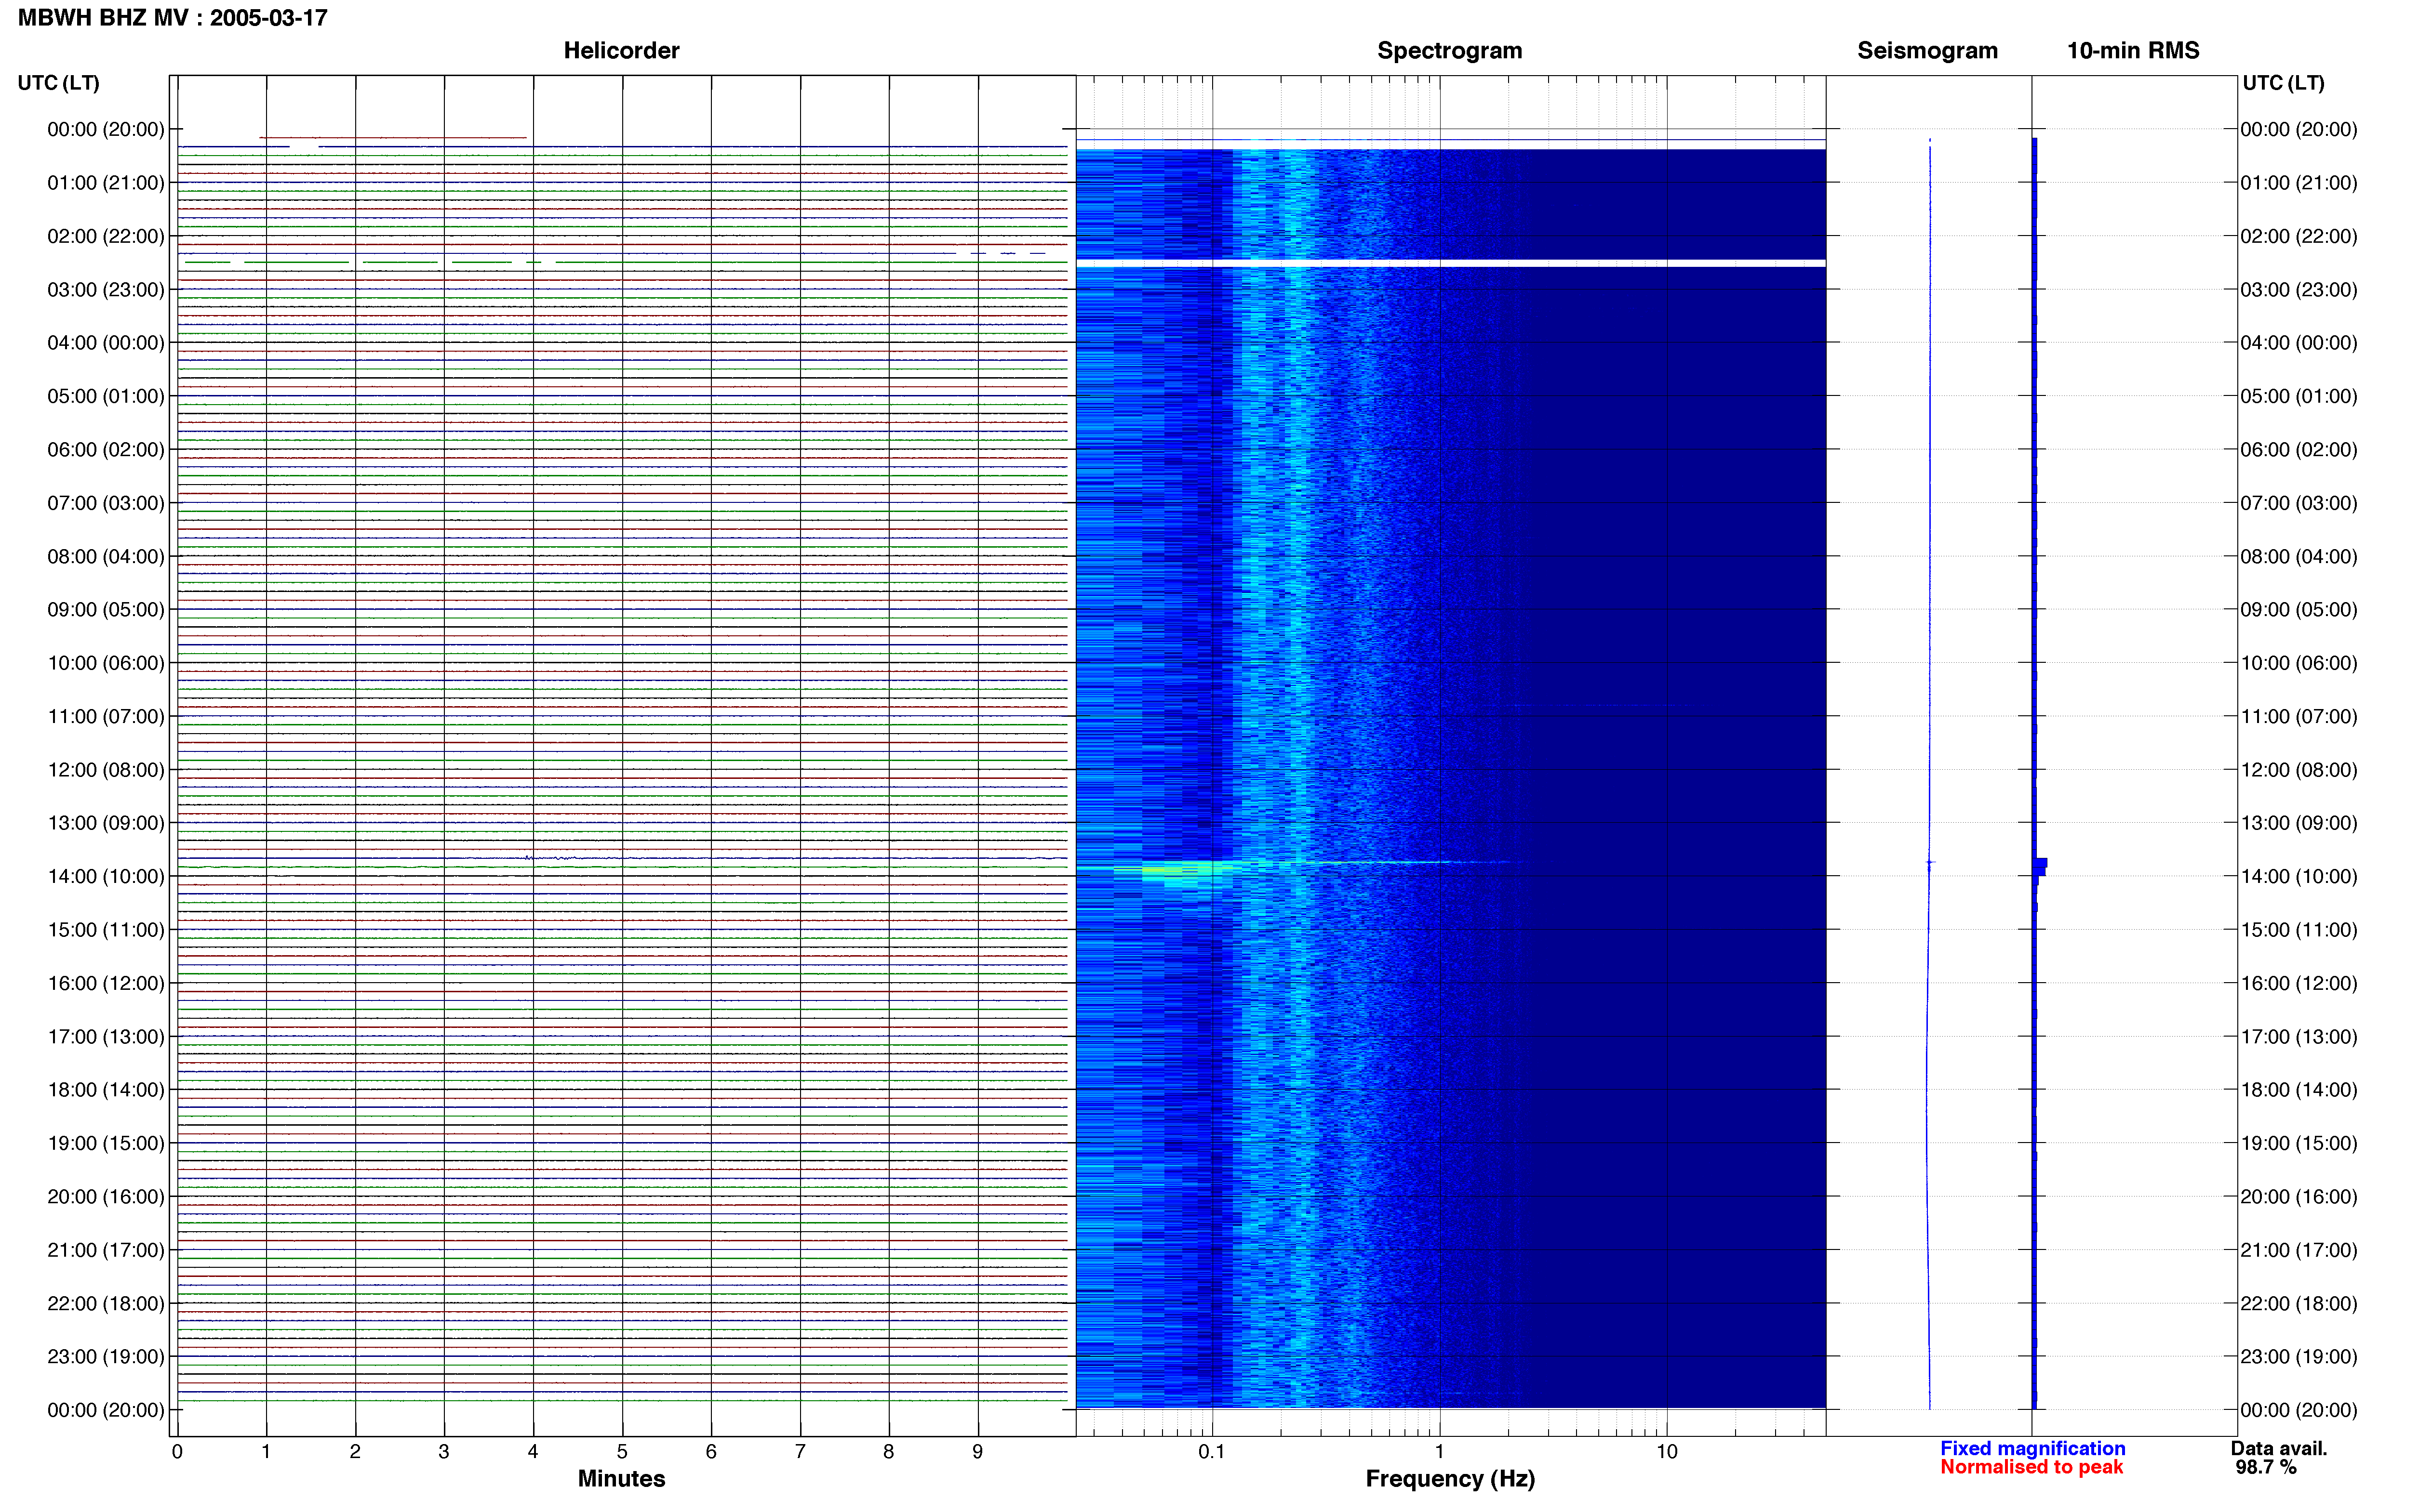The height and width of the screenshot is (1512, 2419).
Task: Click the white data gap band in the spectrogram
Action: point(1451,263)
